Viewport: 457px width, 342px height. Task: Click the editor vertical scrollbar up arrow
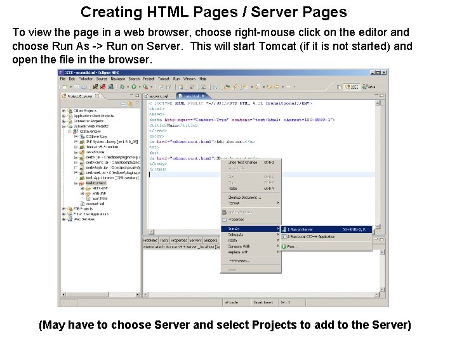tap(378, 103)
